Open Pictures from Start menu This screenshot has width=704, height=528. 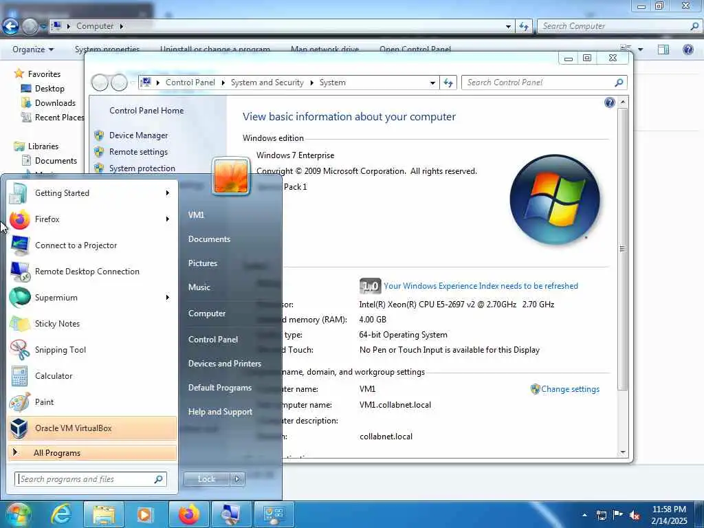tap(203, 263)
